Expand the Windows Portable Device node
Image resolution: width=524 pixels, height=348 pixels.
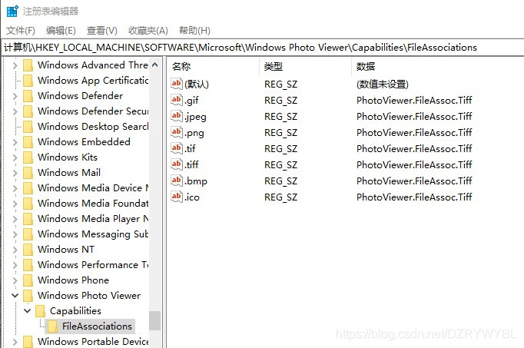(15, 342)
